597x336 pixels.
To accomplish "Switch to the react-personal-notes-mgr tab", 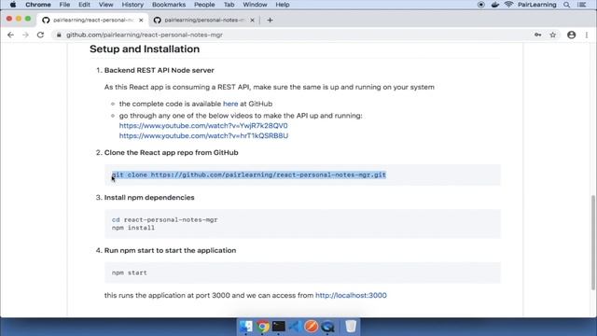I will coord(93,20).
